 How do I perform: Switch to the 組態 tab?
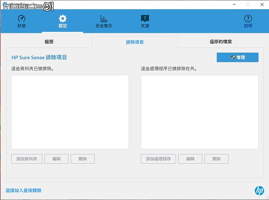point(49,42)
